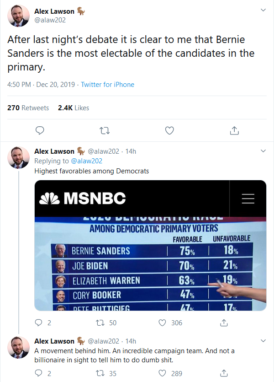
Task: Reply to the main Bernie Sanders tweet
Action: (40, 130)
